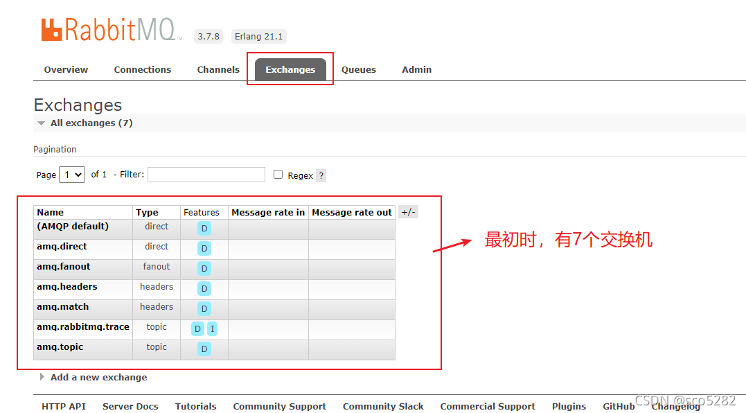Image resolution: width=746 pixels, height=413 pixels.
Task: Click the Erlang 21.1 version label
Action: click(x=259, y=36)
